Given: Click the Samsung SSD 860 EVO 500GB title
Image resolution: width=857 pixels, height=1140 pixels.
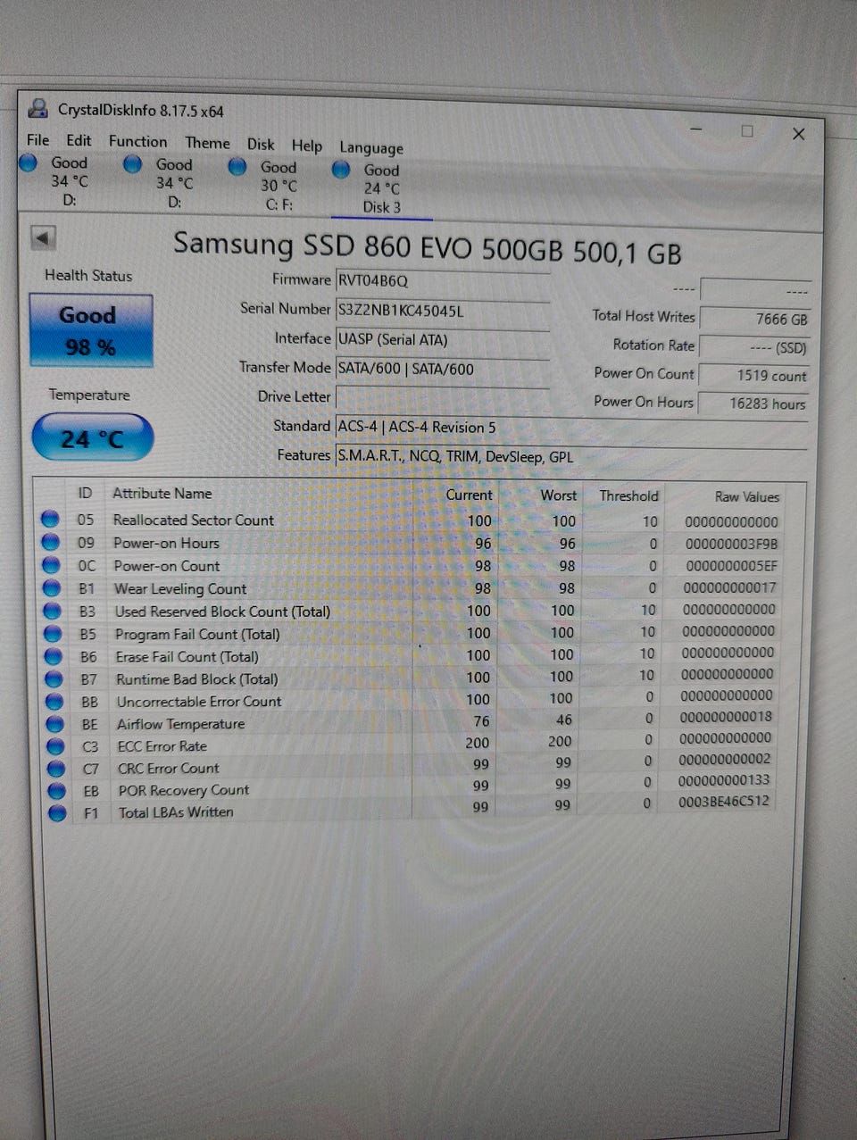Looking at the screenshot, I should pyautogui.click(x=427, y=248).
